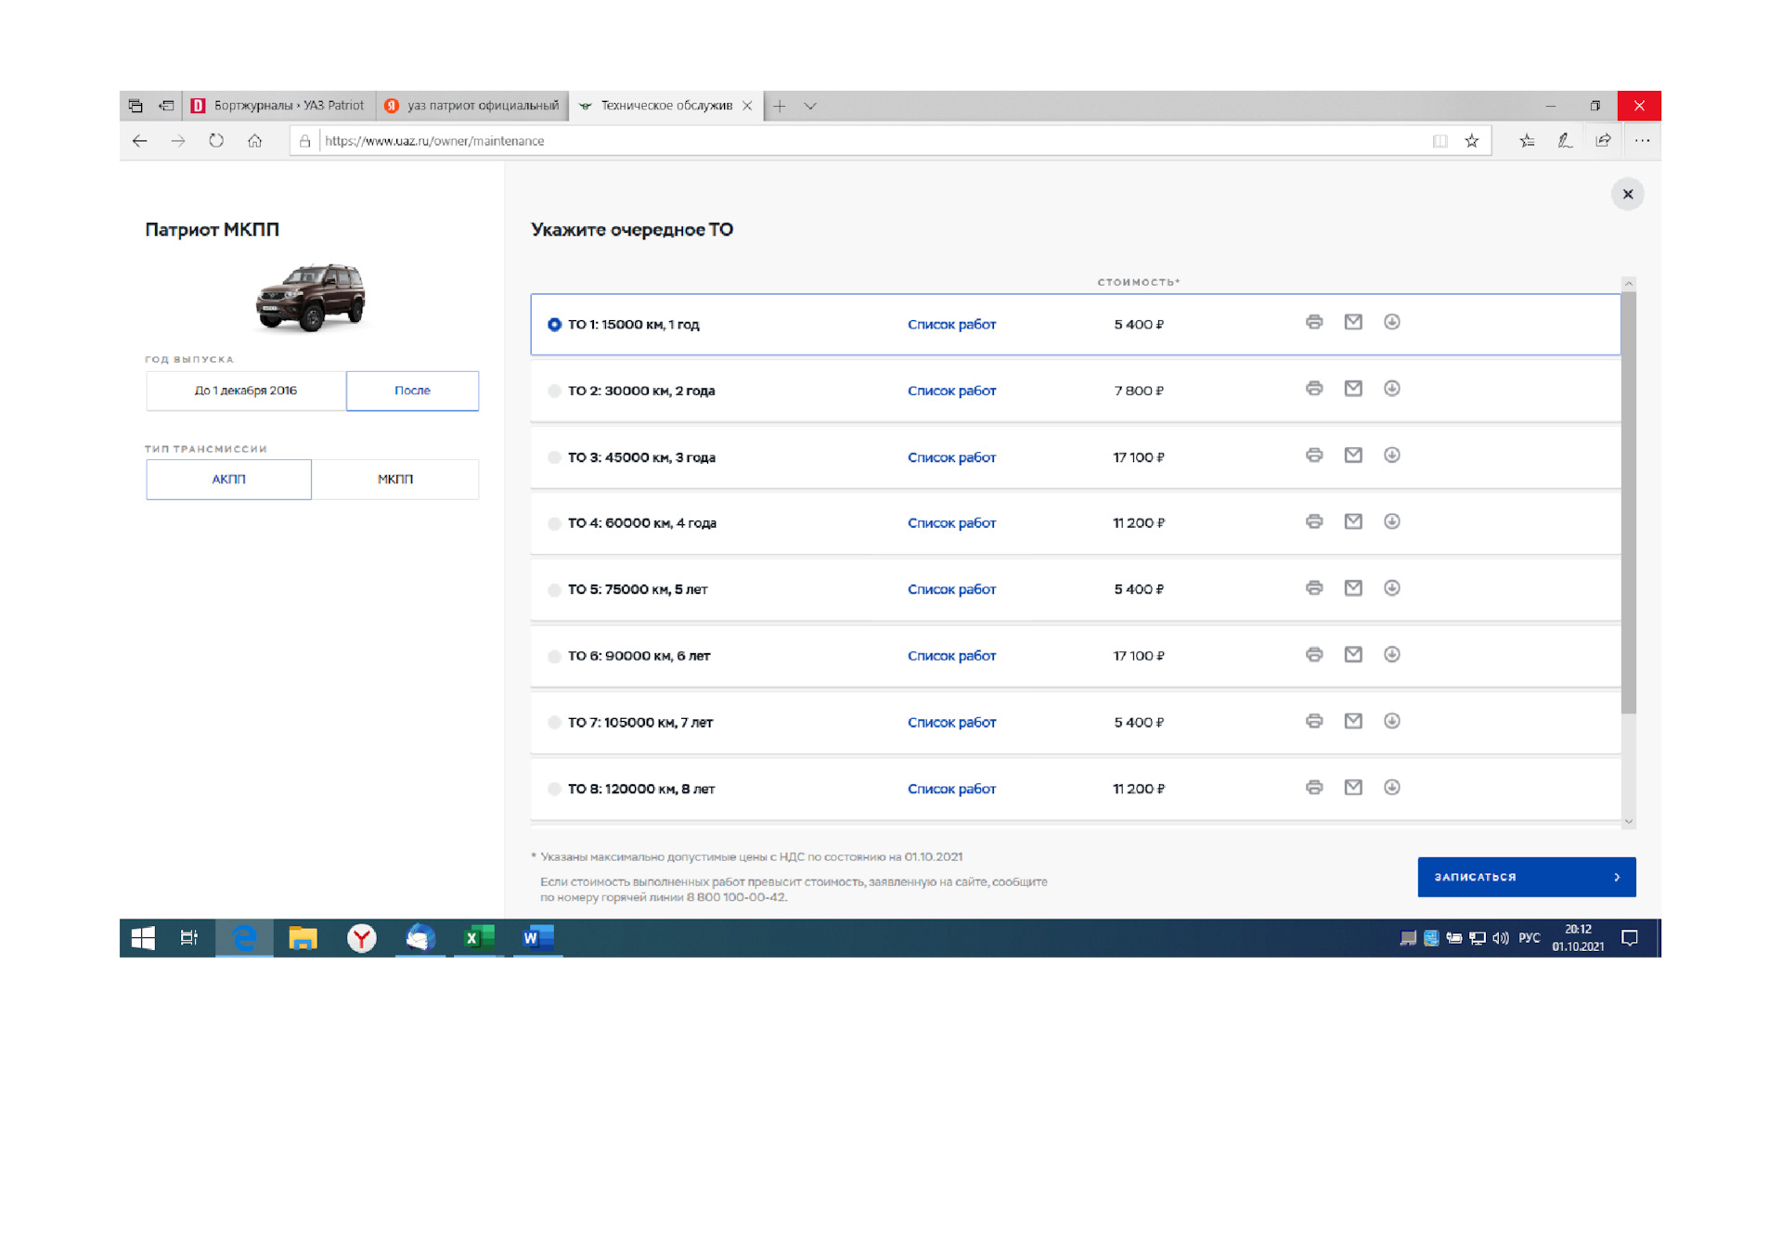Viewport: 1782px width, 1260px height.
Task: Email the ТО 4 maintenance details
Action: (x=1353, y=521)
